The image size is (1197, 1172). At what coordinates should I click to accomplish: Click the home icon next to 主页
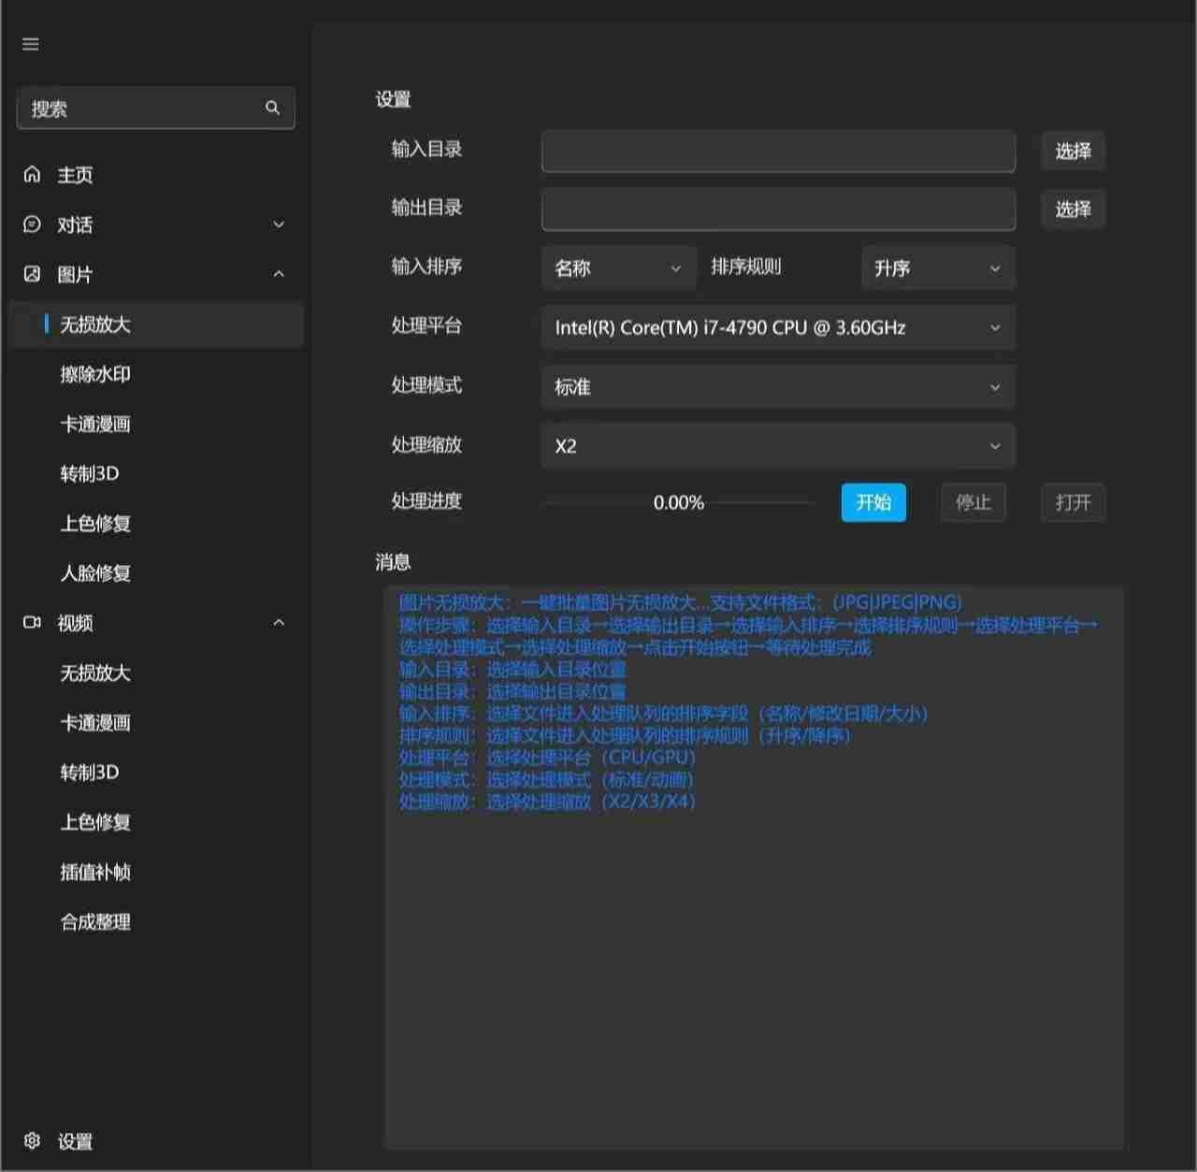31,174
